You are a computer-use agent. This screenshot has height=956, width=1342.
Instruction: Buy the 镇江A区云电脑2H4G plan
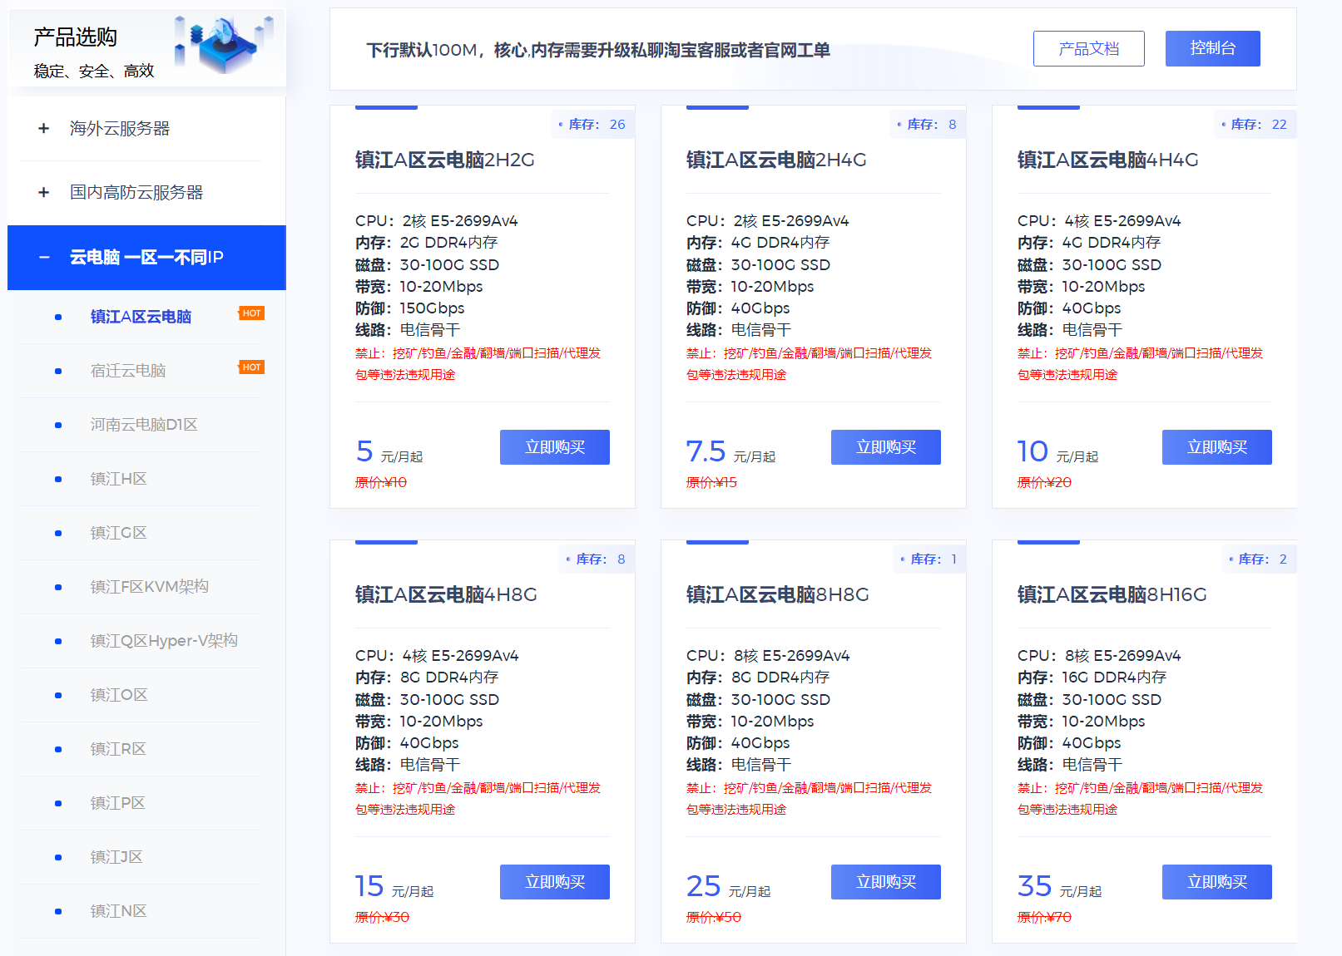pos(886,447)
